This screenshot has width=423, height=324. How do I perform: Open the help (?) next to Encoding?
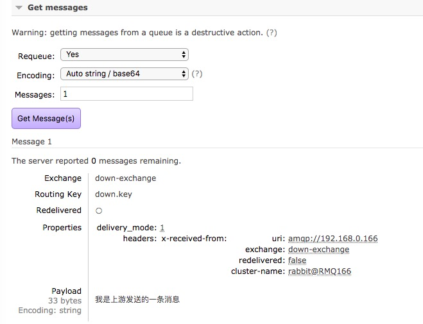[197, 74]
